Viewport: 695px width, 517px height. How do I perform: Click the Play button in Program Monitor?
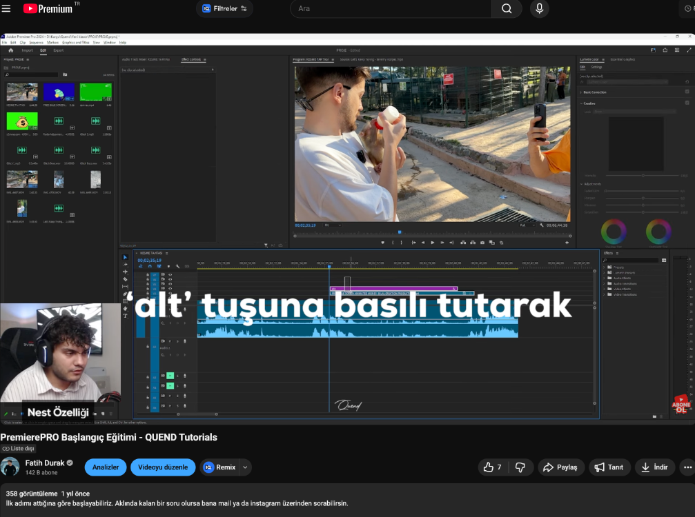tap(433, 243)
